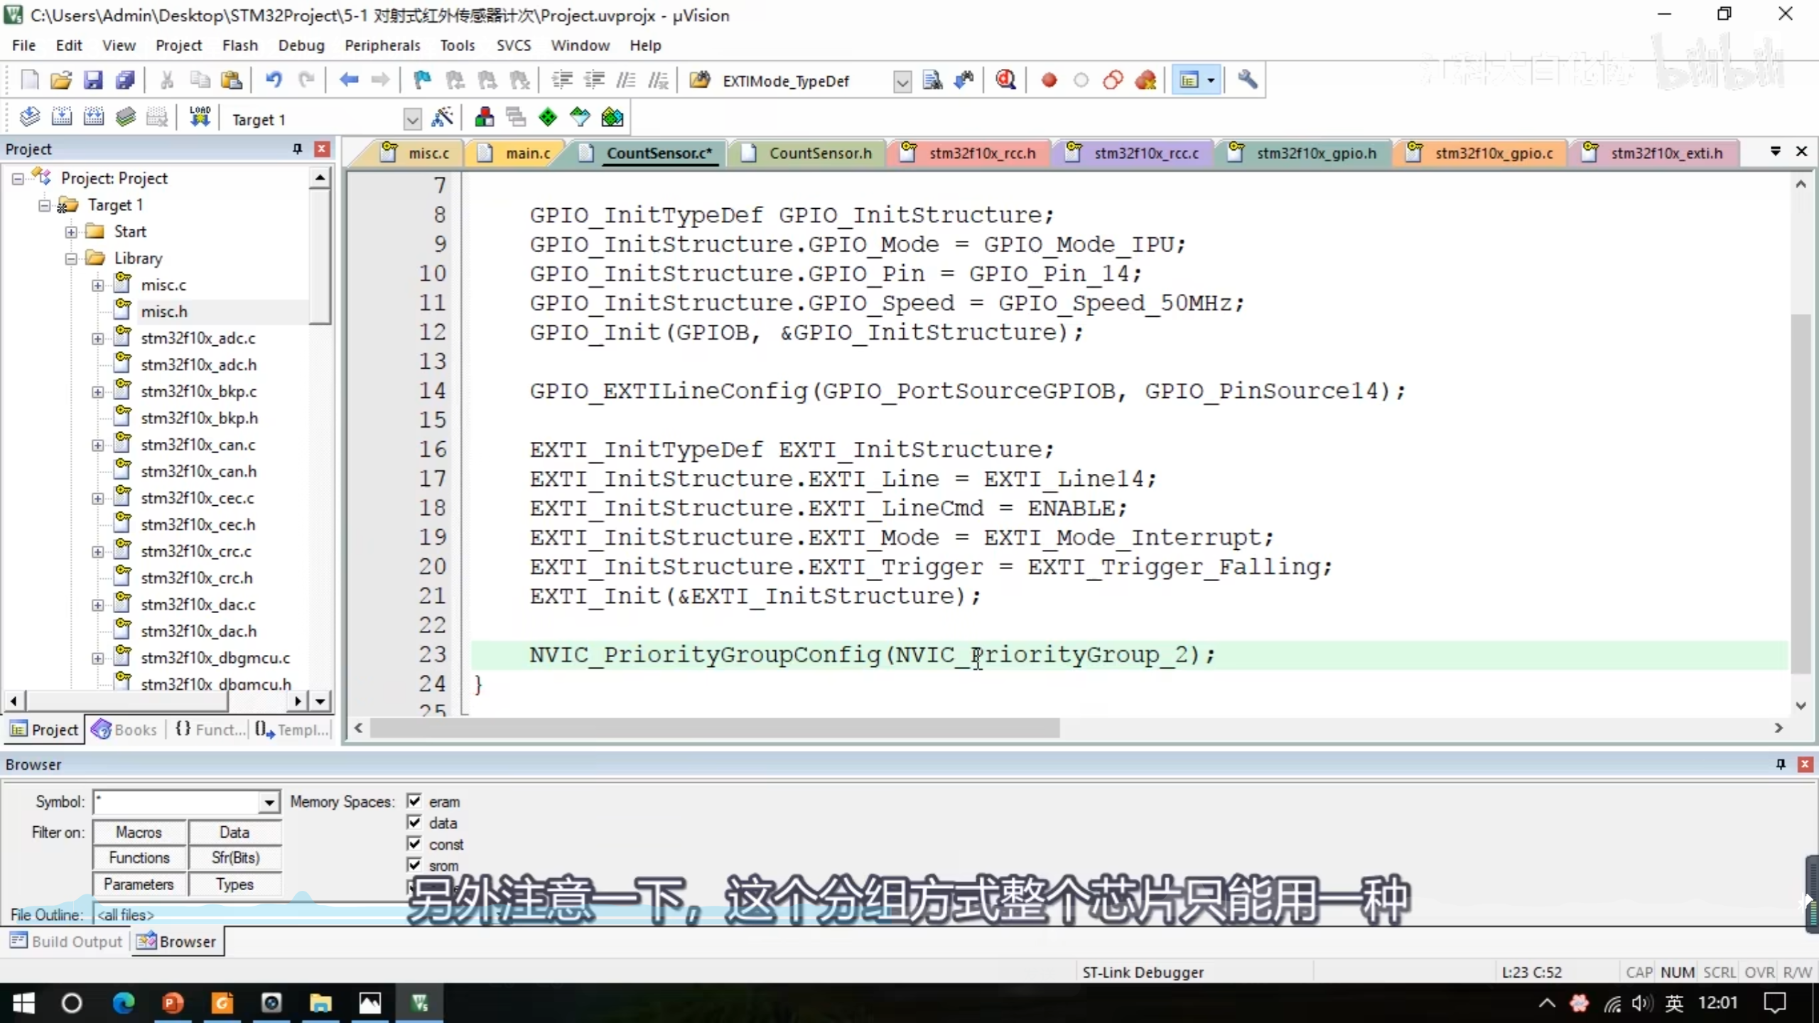The image size is (1819, 1023).
Task: Switch to the main.c tab
Action: pos(527,153)
